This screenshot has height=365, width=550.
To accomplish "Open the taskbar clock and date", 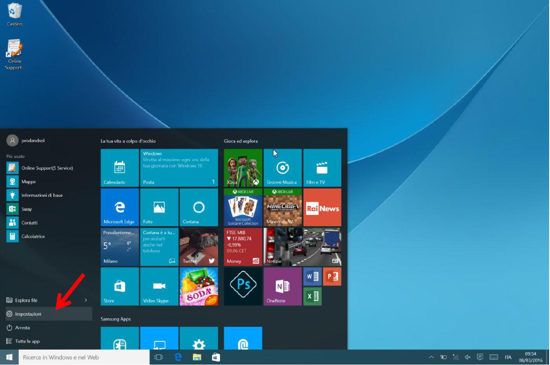I will point(530,357).
